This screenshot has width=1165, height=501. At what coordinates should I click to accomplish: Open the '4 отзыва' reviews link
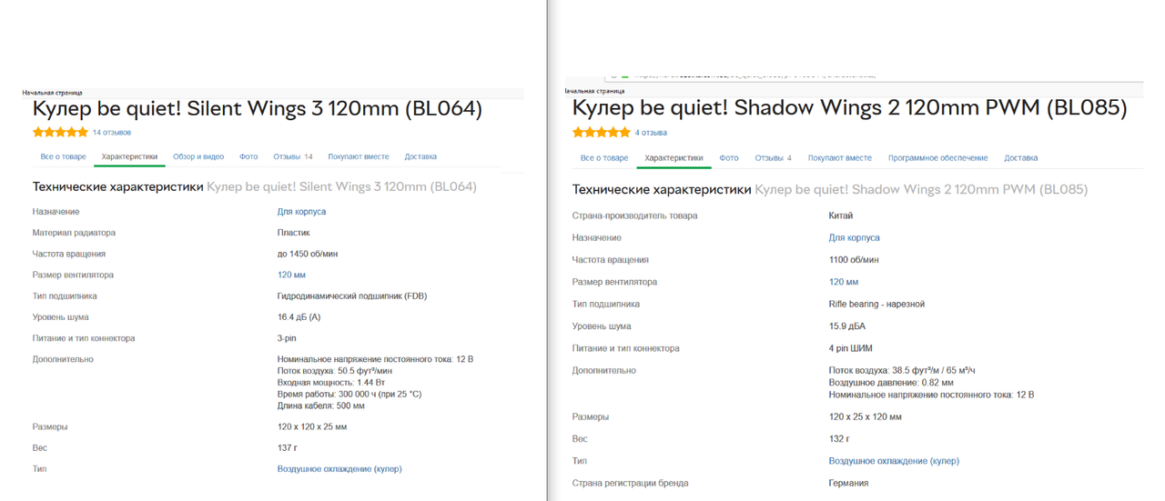coord(651,133)
